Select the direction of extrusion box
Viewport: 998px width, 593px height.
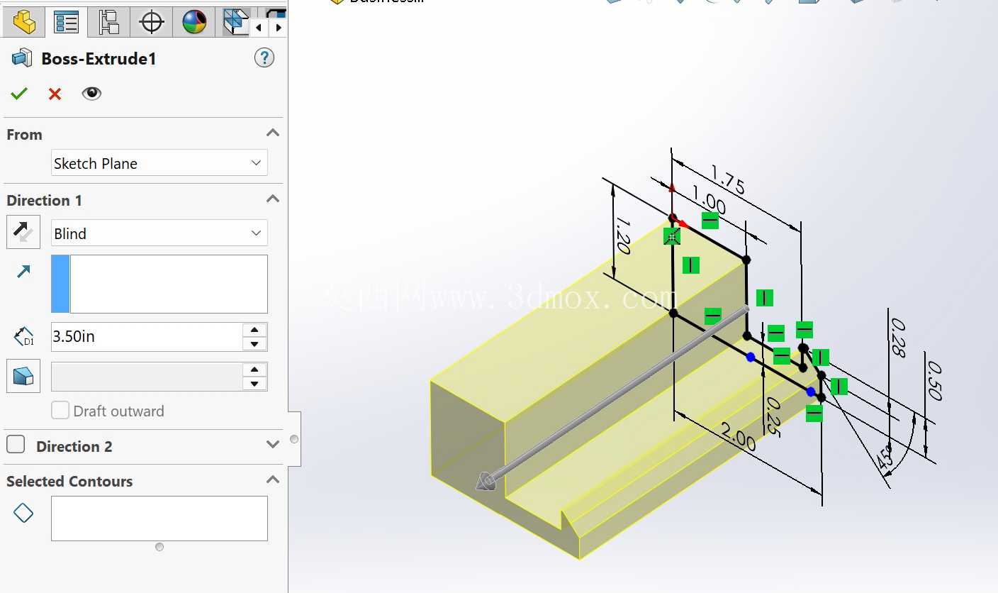click(x=159, y=284)
